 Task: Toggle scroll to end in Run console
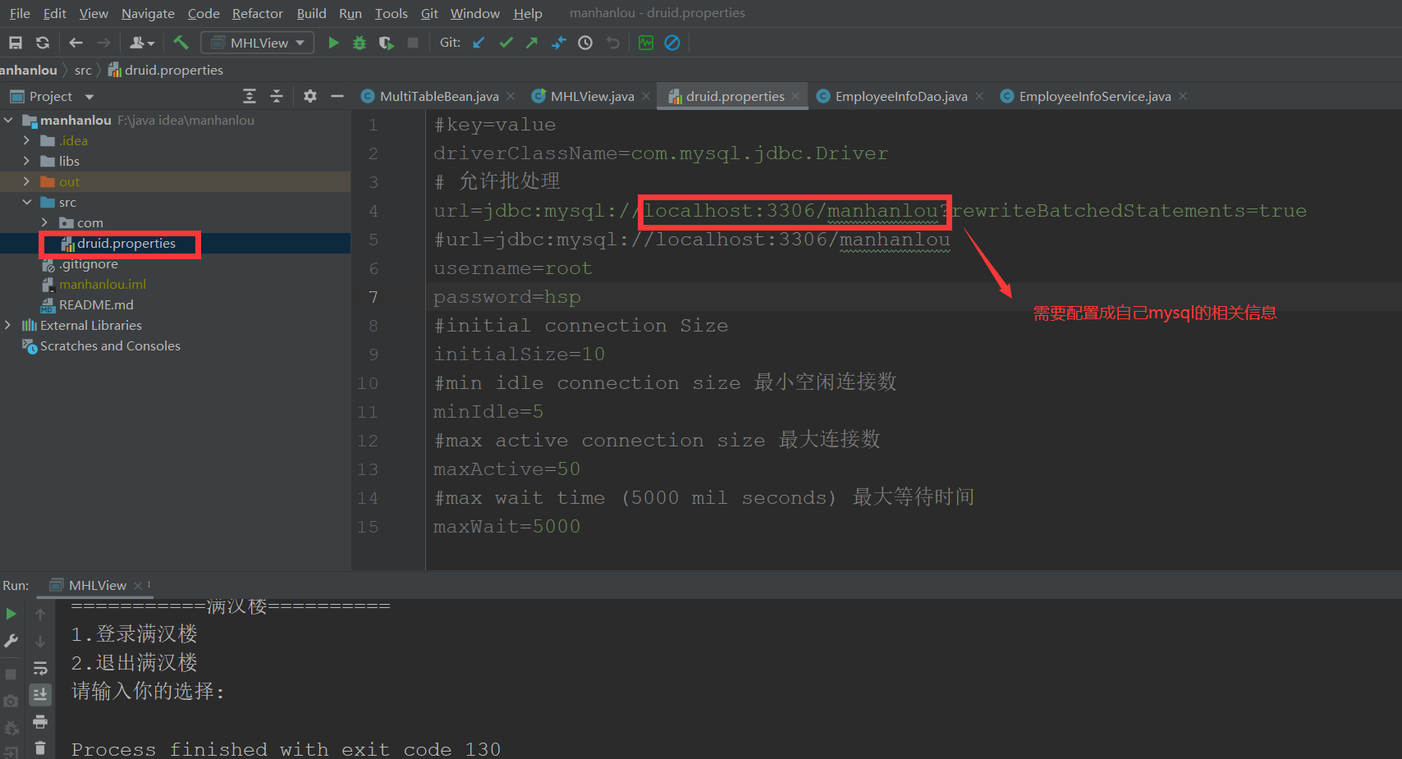point(40,695)
